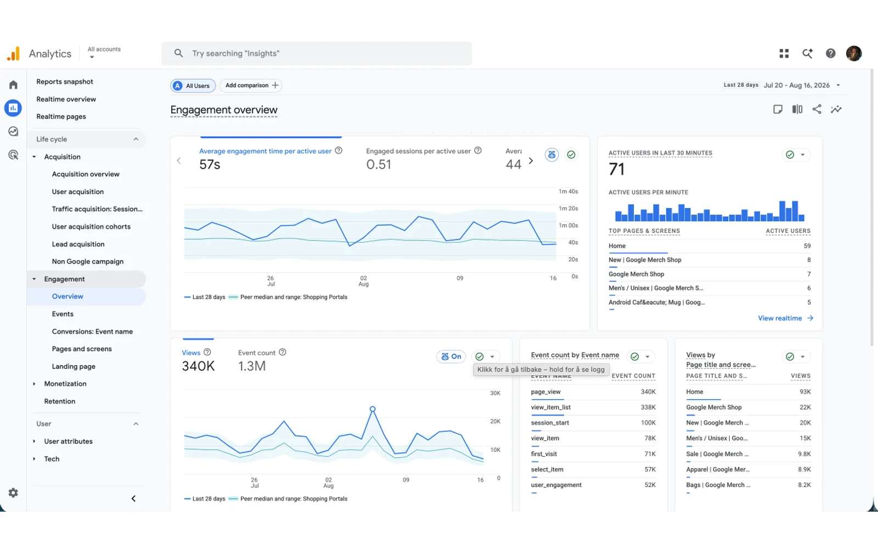Screen dimensions: 878x549
Task: Open the Advertising icon in left rail
Action: coord(13,155)
